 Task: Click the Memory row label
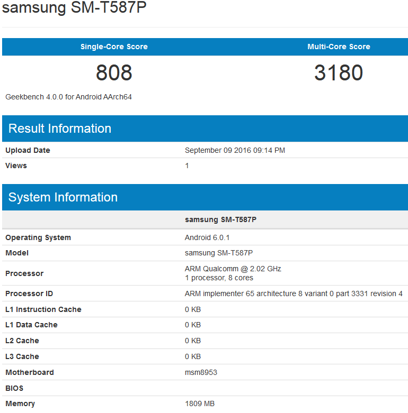tap(20, 403)
